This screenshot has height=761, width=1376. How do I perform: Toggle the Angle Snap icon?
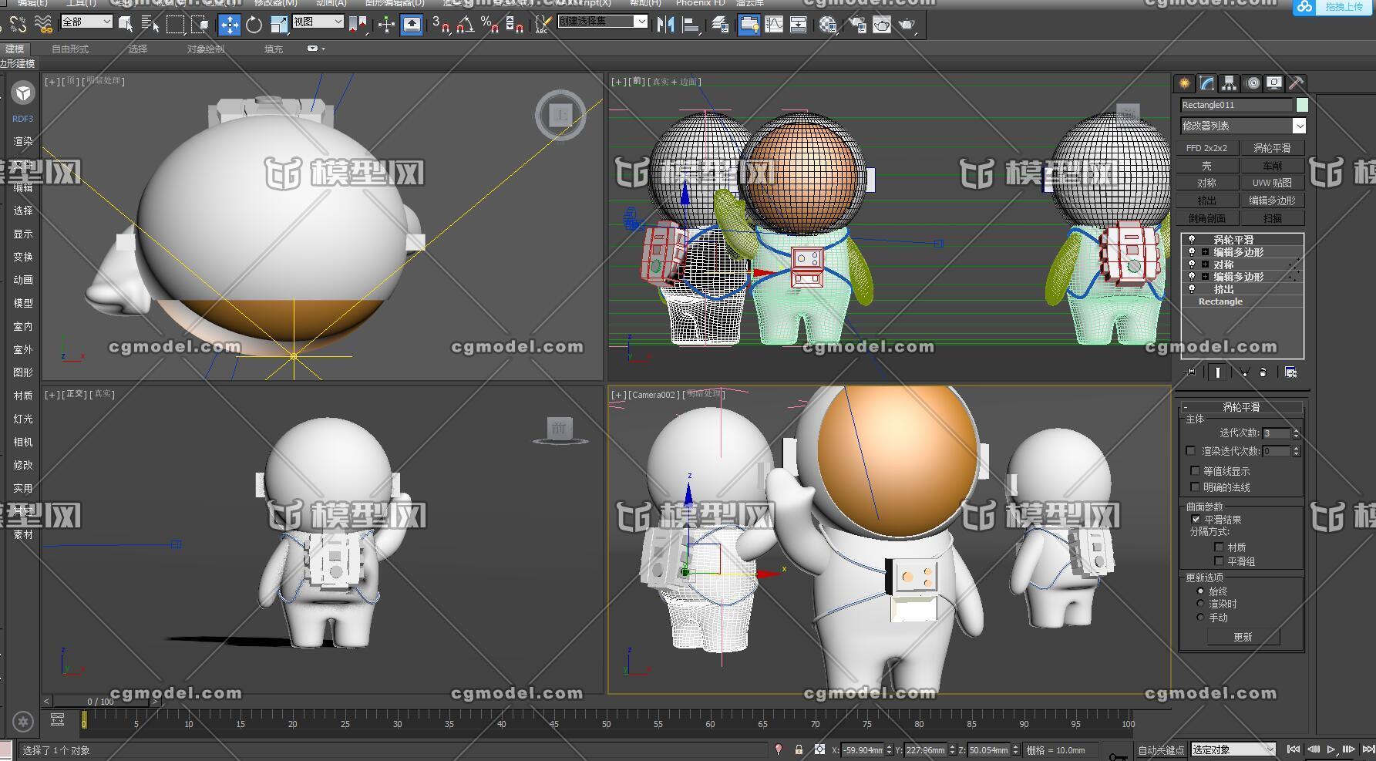(x=465, y=25)
